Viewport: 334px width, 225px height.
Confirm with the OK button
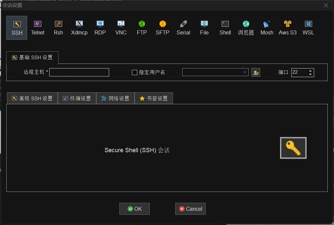(x=134, y=209)
